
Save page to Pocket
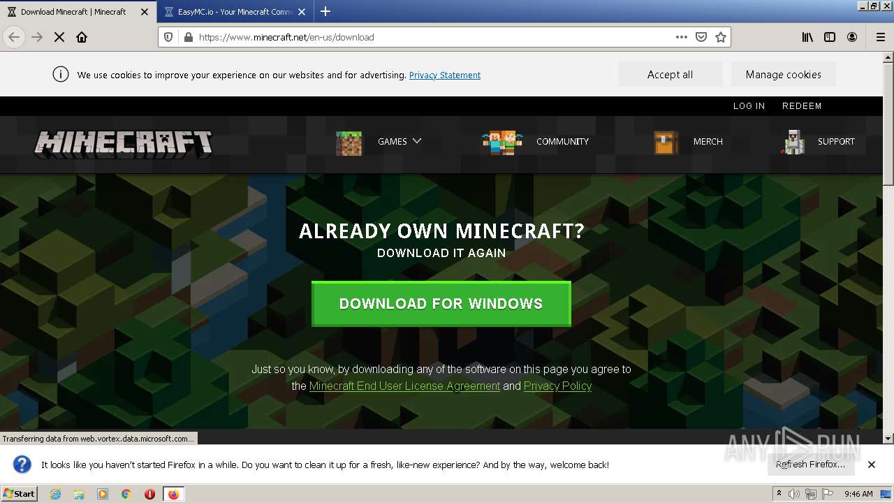[701, 37]
